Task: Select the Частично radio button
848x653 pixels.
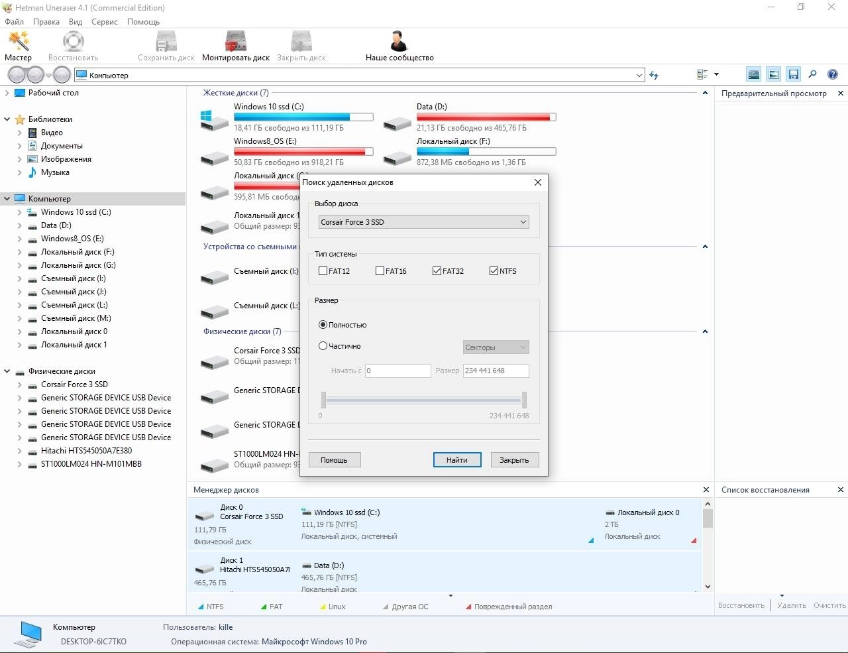Action: tap(323, 346)
